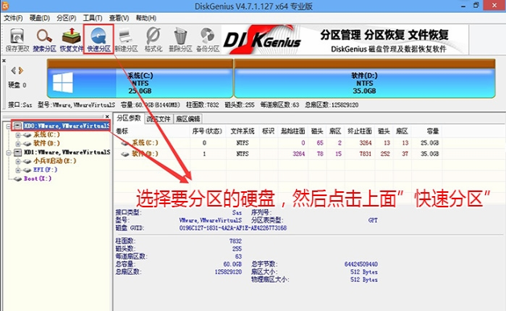Image resolution: width=506 pixels, height=311 pixels.
Task: Go to next disk with right arrow
Action: 21,70
